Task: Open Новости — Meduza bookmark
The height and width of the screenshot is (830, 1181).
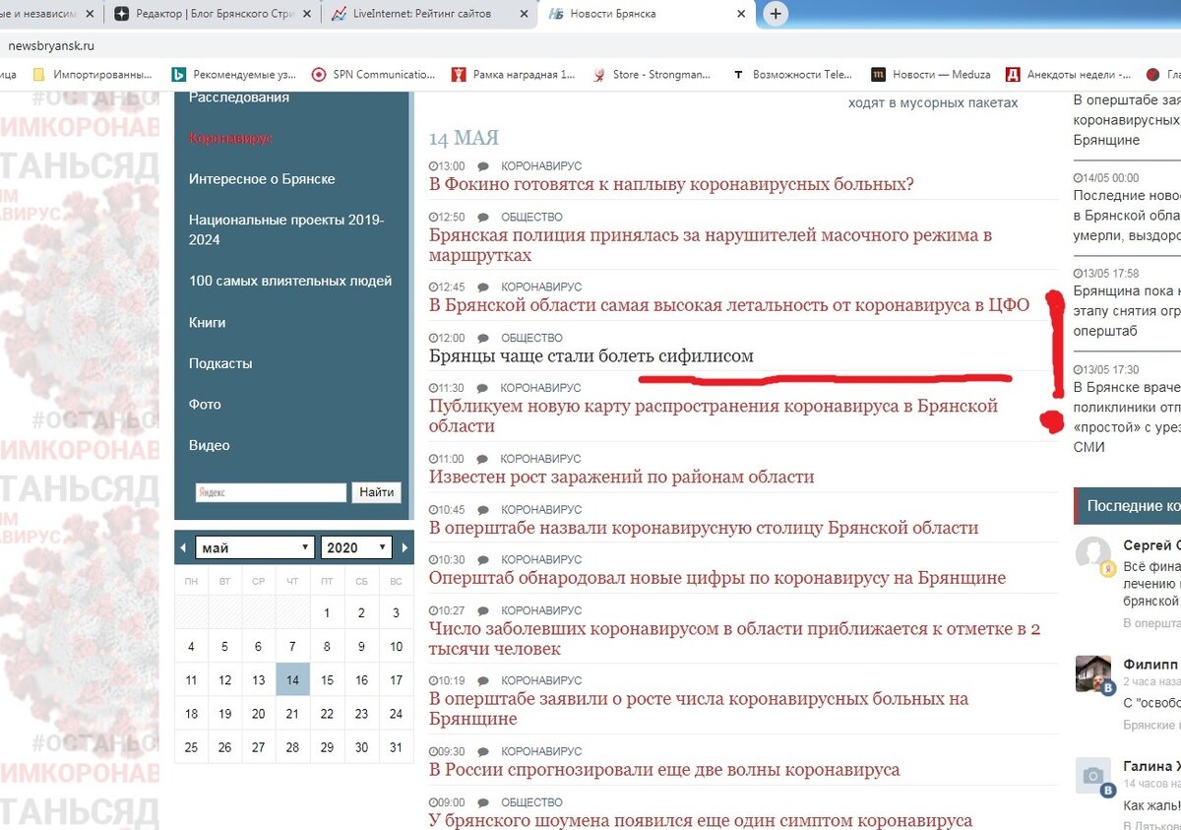Action: [931, 74]
